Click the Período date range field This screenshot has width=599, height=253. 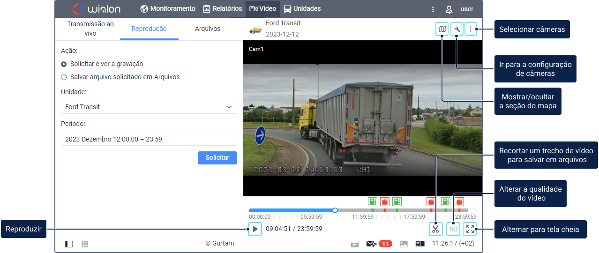149,139
